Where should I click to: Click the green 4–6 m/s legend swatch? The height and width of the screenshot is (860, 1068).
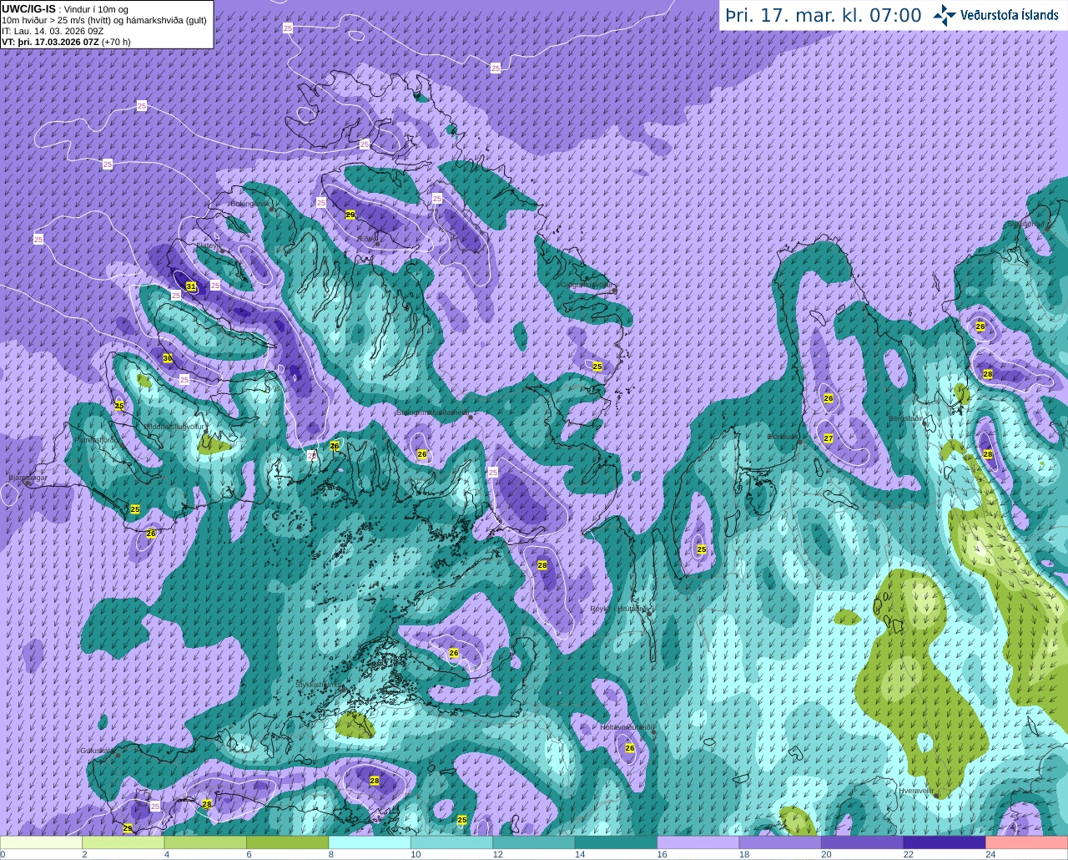pos(205,842)
